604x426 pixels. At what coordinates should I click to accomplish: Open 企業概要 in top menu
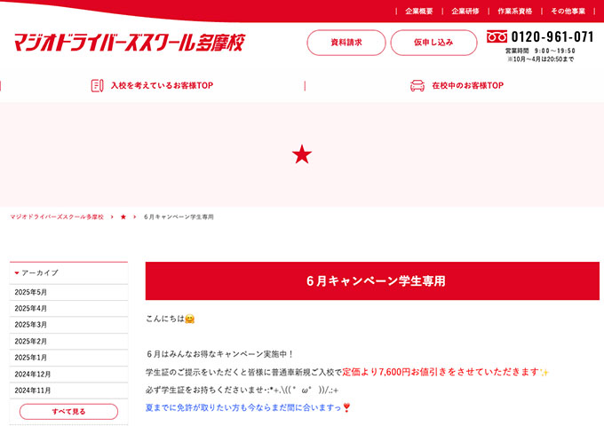point(418,12)
